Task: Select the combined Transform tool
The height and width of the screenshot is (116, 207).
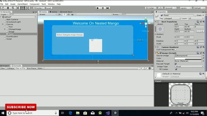Action: (x=27, y=8)
